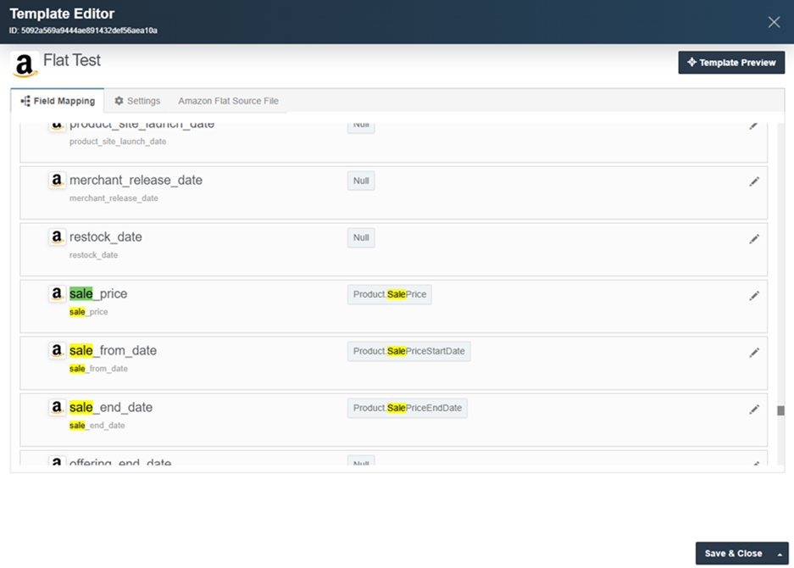
Task: Click the Amazon icon beside restock_date
Action: (x=57, y=237)
